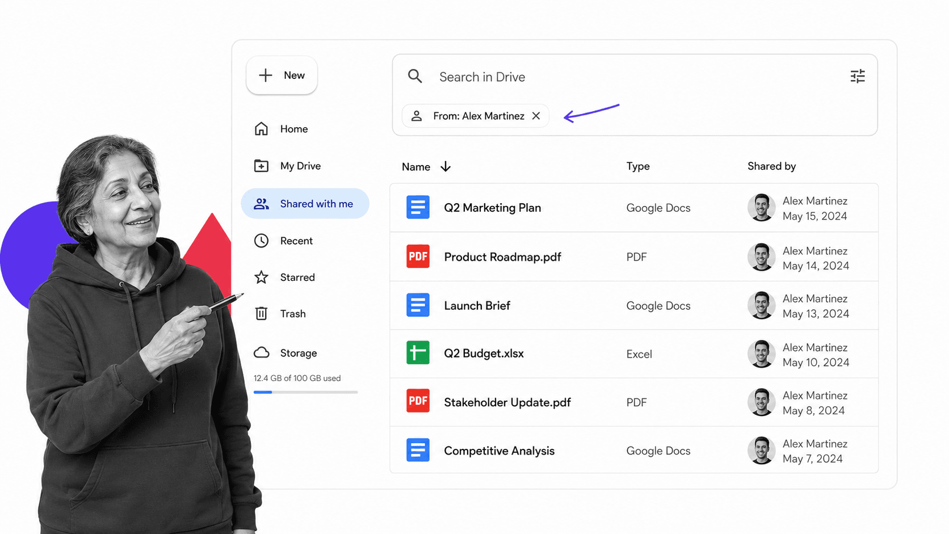Click the search magnifier icon
Screen dimensions: 949x534
point(415,77)
